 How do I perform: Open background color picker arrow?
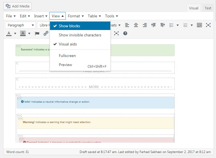tap(29, 33)
